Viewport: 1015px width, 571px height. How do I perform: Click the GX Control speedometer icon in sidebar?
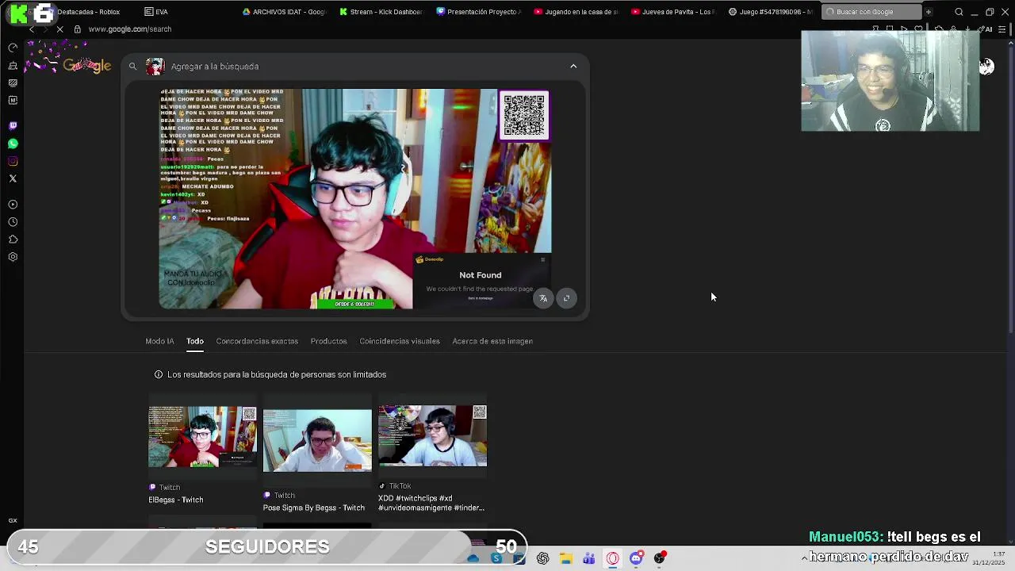(13, 48)
